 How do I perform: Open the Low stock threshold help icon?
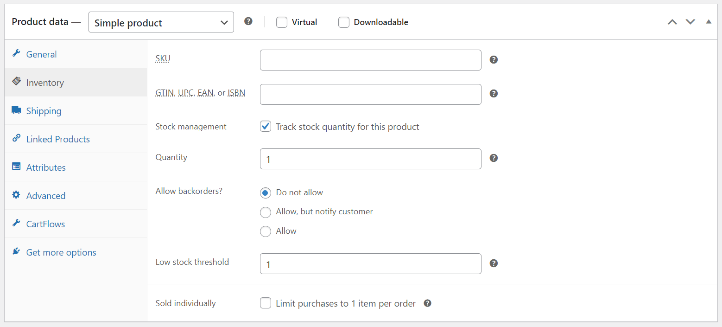494,263
